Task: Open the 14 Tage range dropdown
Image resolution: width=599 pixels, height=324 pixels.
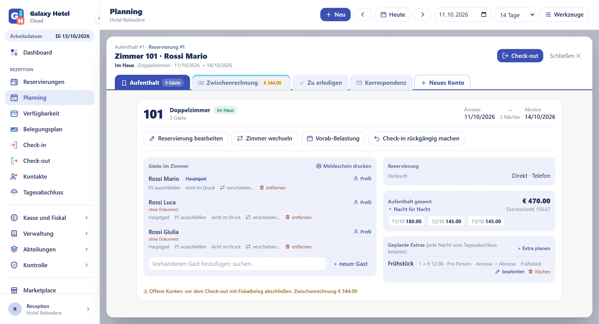Action: point(515,15)
